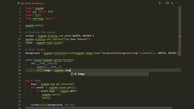Click line number 16 in gutter
This screenshot has height=109, width=194.
pos(19,60)
